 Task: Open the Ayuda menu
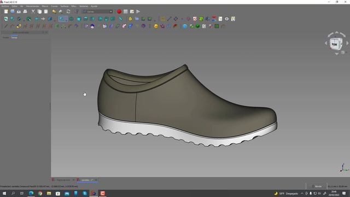coord(94,6)
